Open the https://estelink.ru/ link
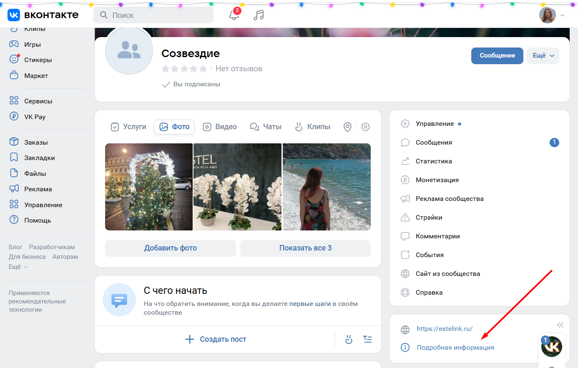This screenshot has height=368, width=578. point(445,329)
